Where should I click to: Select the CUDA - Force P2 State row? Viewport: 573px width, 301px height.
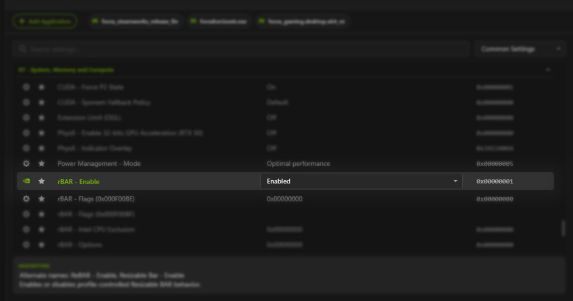point(285,87)
